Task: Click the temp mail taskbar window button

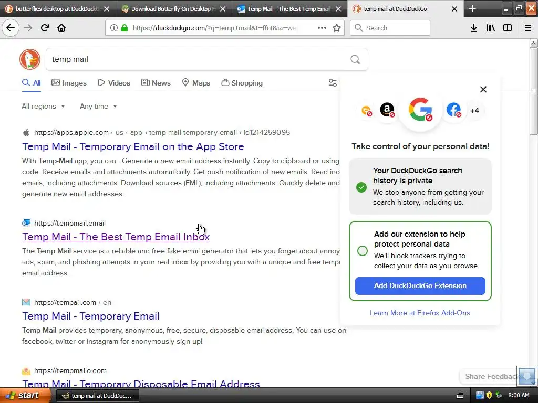Action: pyautogui.click(x=97, y=396)
